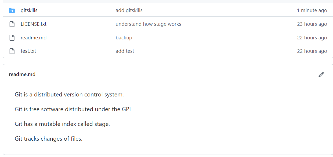Viewport: 333px width, 157px height.
Task: Click test.txt '22 hours ago' timestamp
Action: (x=312, y=51)
